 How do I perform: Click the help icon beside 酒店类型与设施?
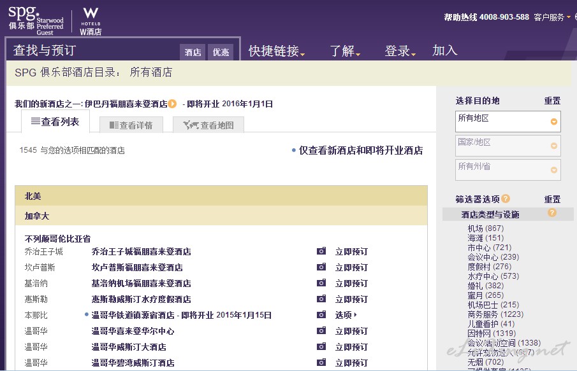coord(551,213)
